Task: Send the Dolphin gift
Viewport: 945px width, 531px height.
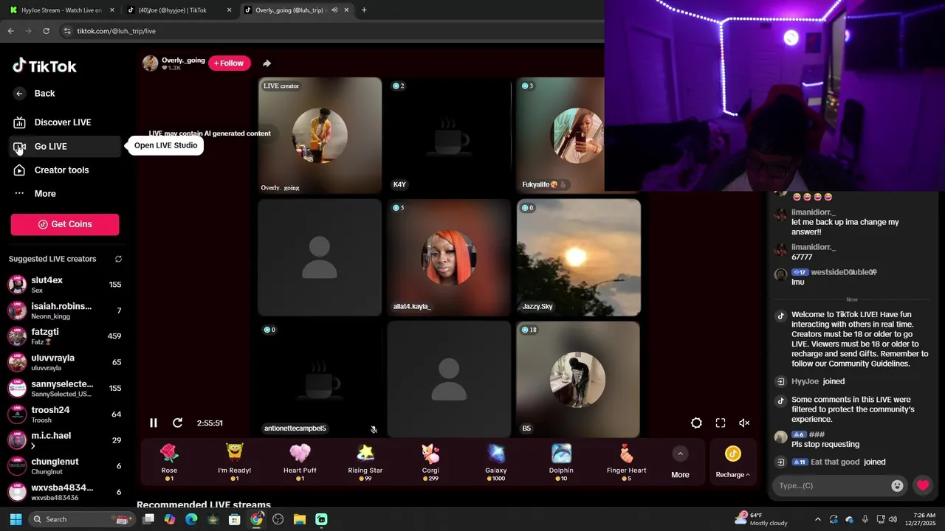Action: pyautogui.click(x=561, y=462)
